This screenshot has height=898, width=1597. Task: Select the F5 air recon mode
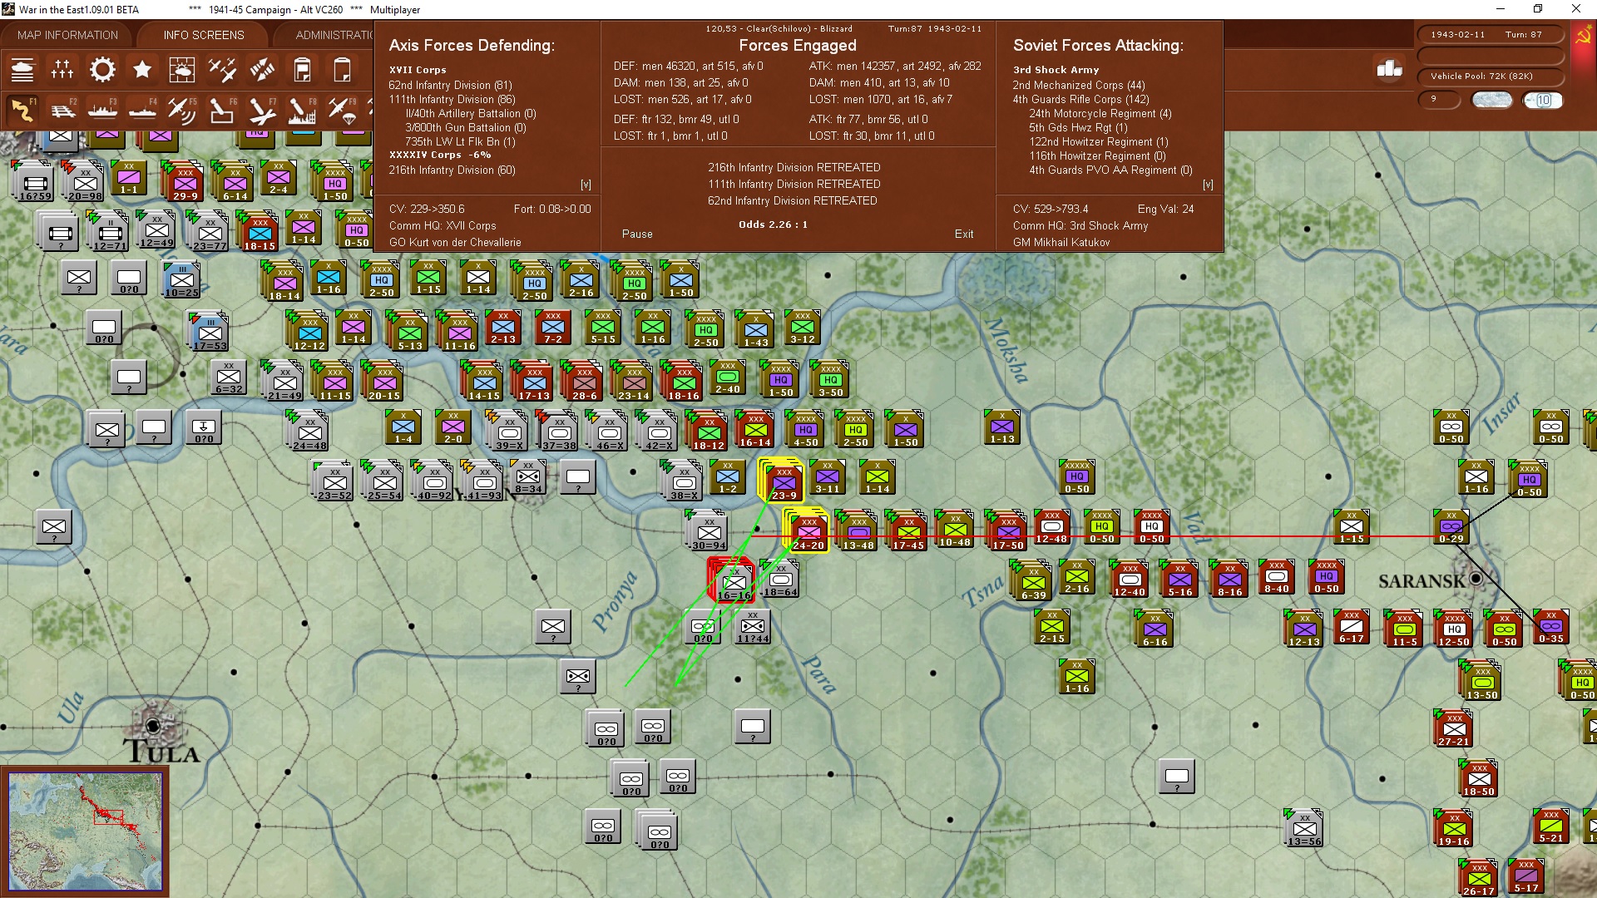(x=181, y=110)
